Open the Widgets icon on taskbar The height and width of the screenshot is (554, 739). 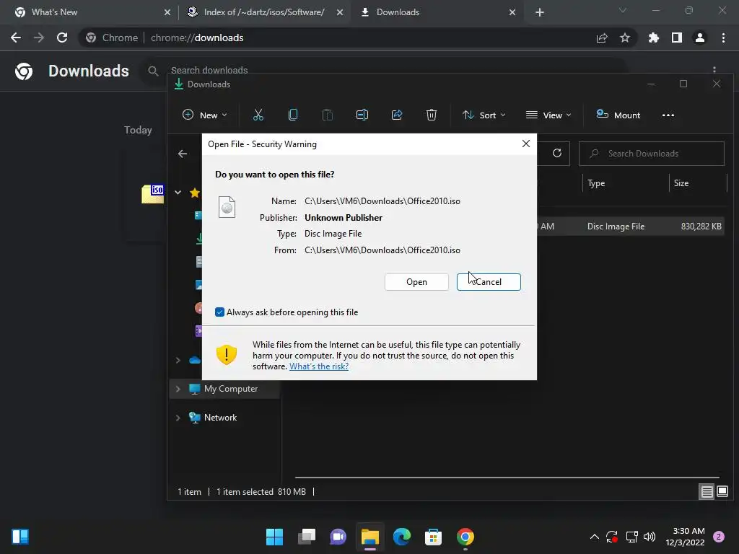[20, 537]
